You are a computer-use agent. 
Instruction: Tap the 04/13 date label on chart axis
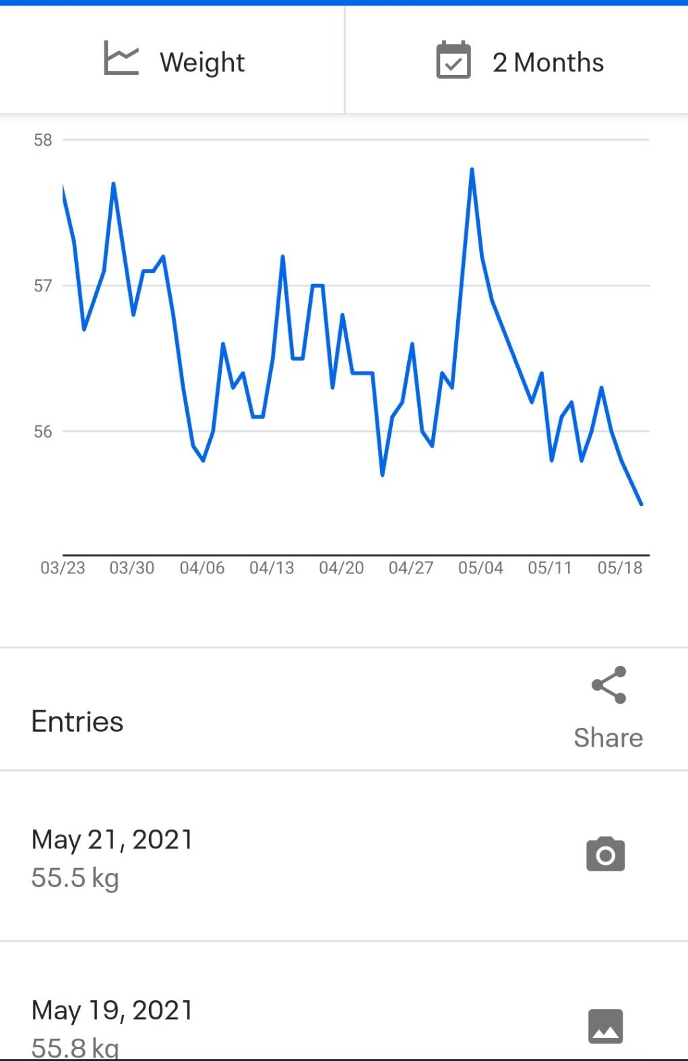(x=272, y=568)
